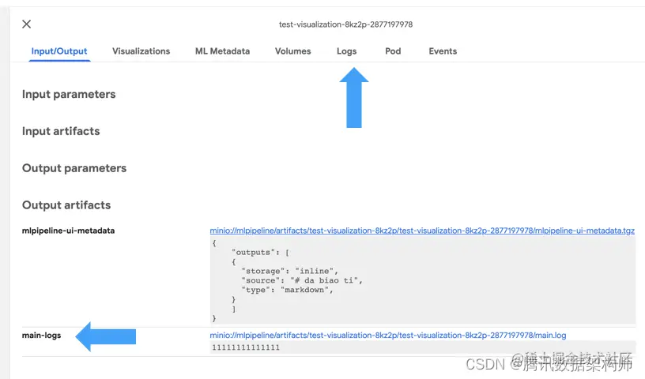Open the Logs tab
645x379 pixels.
(x=346, y=51)
